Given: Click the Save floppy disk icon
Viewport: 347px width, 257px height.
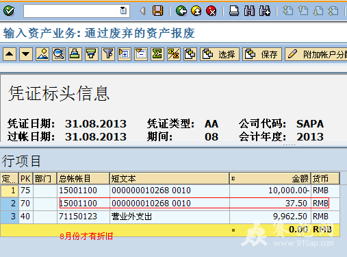Looking at the screenshot, I should (158, 11).
